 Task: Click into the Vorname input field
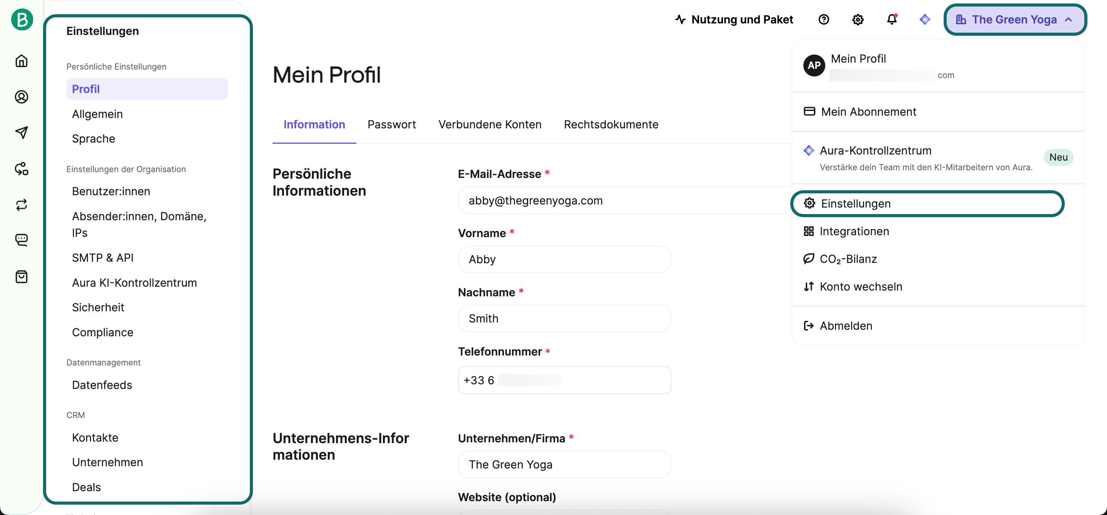click(564, 259)
